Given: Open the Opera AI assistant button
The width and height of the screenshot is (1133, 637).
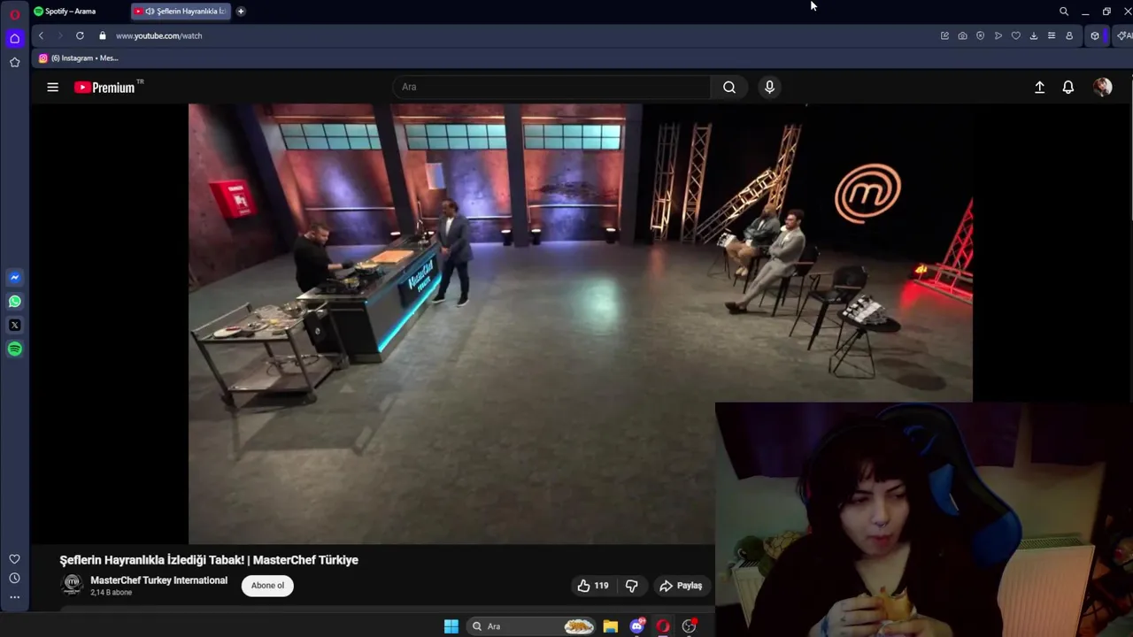Looking at the screenshot, I should 1123,35.
